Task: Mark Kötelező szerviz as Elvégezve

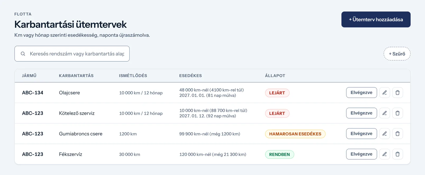Action: click(x=362, y=113)
